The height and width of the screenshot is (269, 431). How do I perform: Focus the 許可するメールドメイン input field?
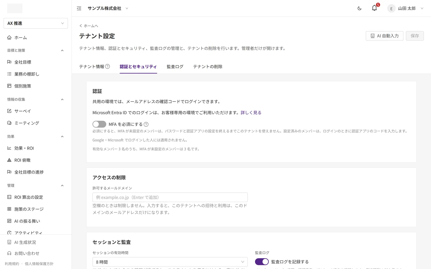point(170,197)
